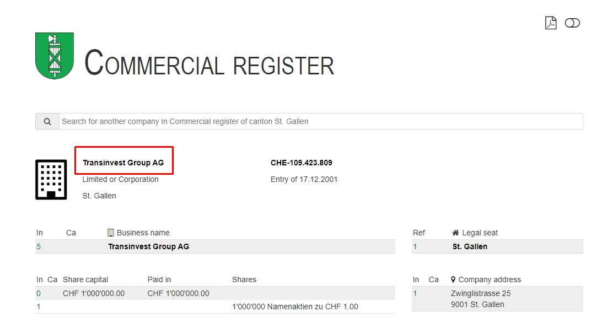Click the Share capital column header

85,279
